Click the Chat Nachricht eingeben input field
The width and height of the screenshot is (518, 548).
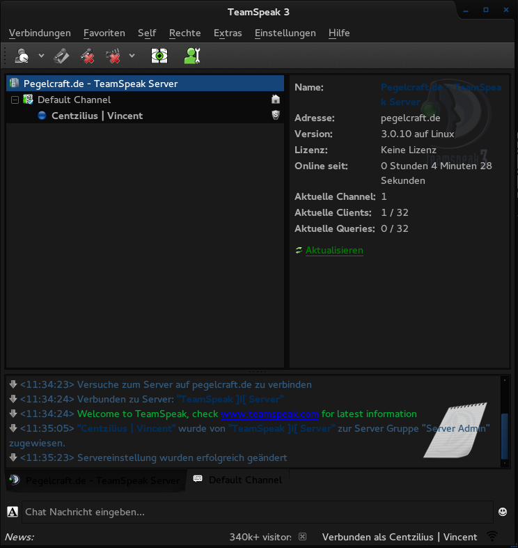click(256, 512)
